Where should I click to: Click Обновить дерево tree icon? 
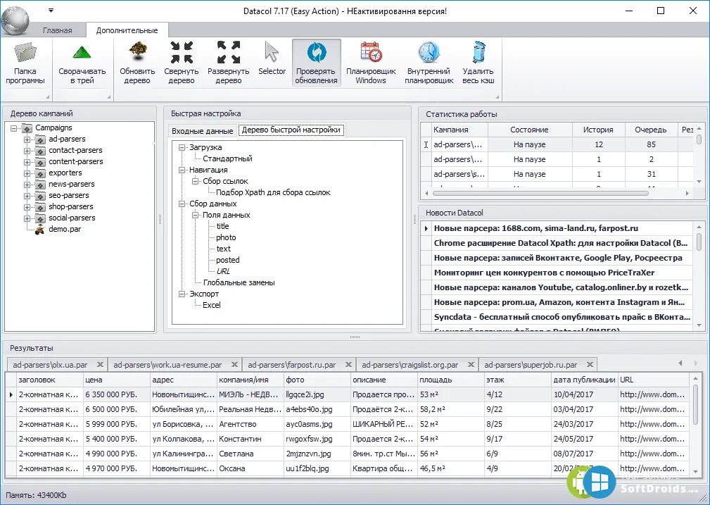pyautogui.click(x=137, y=51)
